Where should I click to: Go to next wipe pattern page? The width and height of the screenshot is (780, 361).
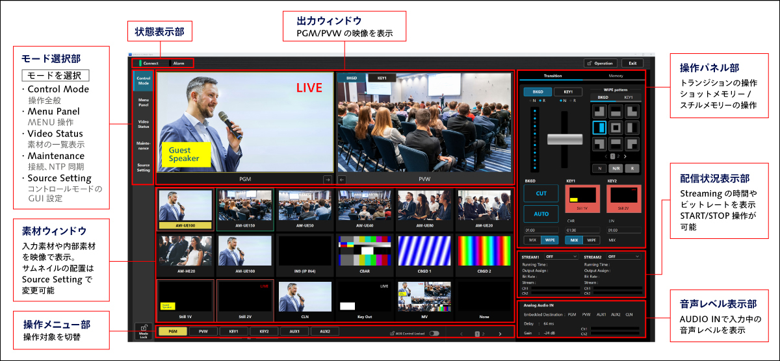click(x=625, y=156)
